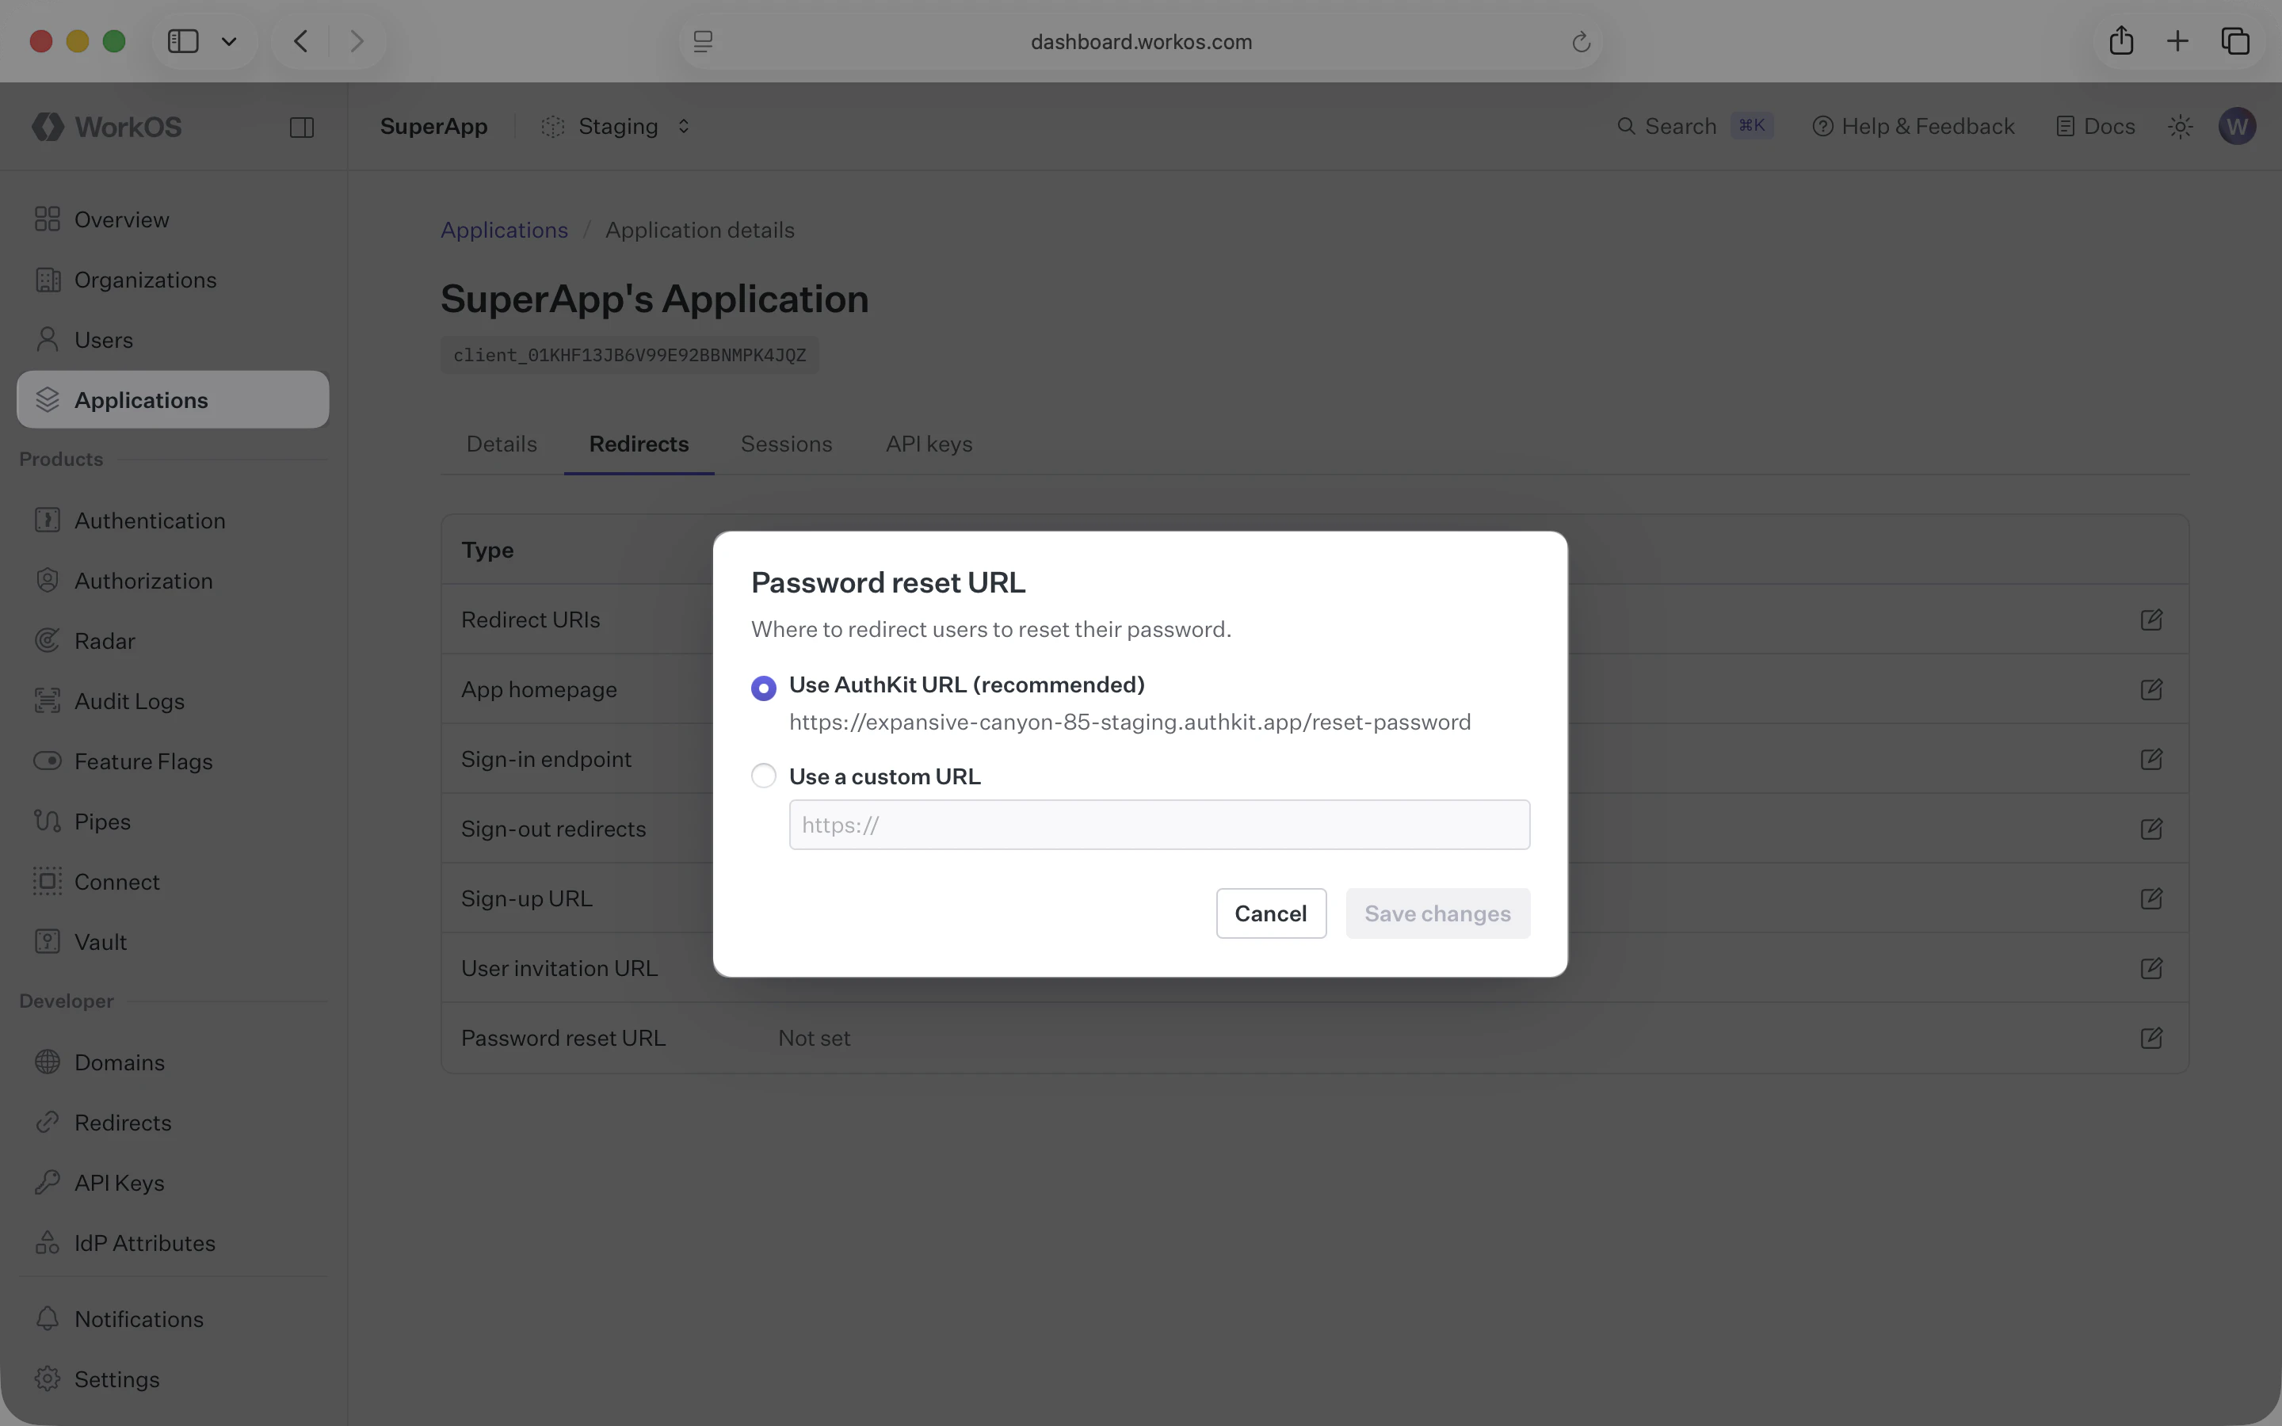Switch to the Redirects tab
The image size is (2282, 1426).
[639, 444]
